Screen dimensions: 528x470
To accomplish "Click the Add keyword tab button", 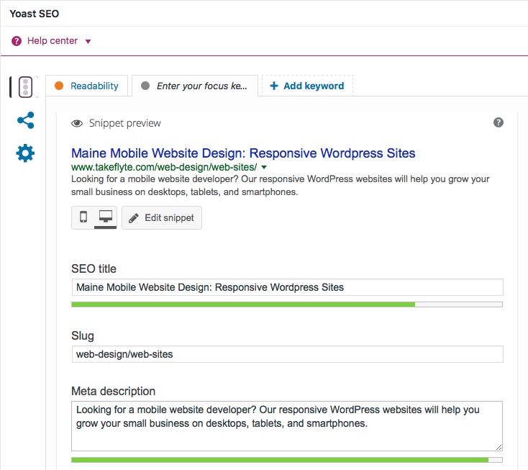I will [x=307, y=86].
